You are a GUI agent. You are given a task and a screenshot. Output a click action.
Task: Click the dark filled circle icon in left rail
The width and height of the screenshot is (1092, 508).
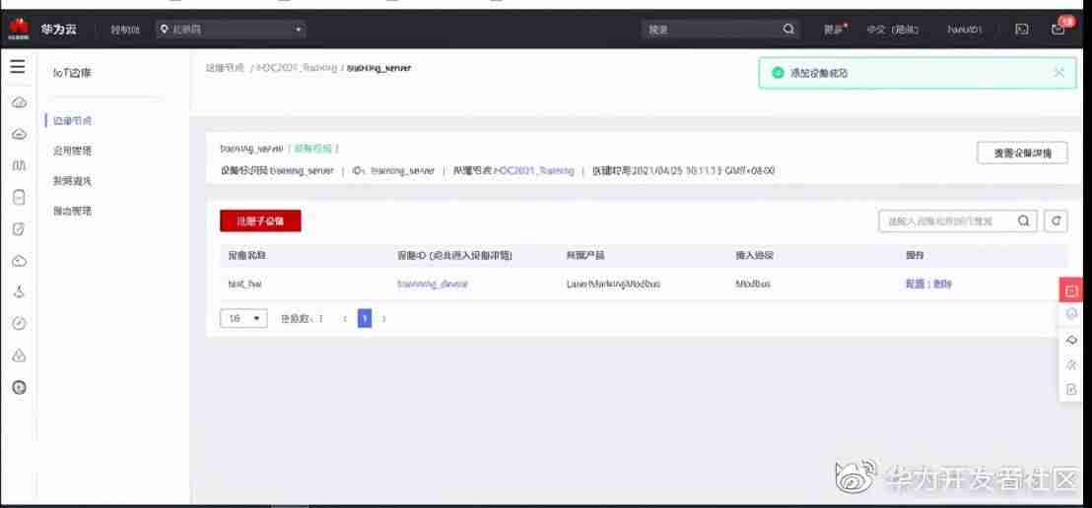(20, 388)
